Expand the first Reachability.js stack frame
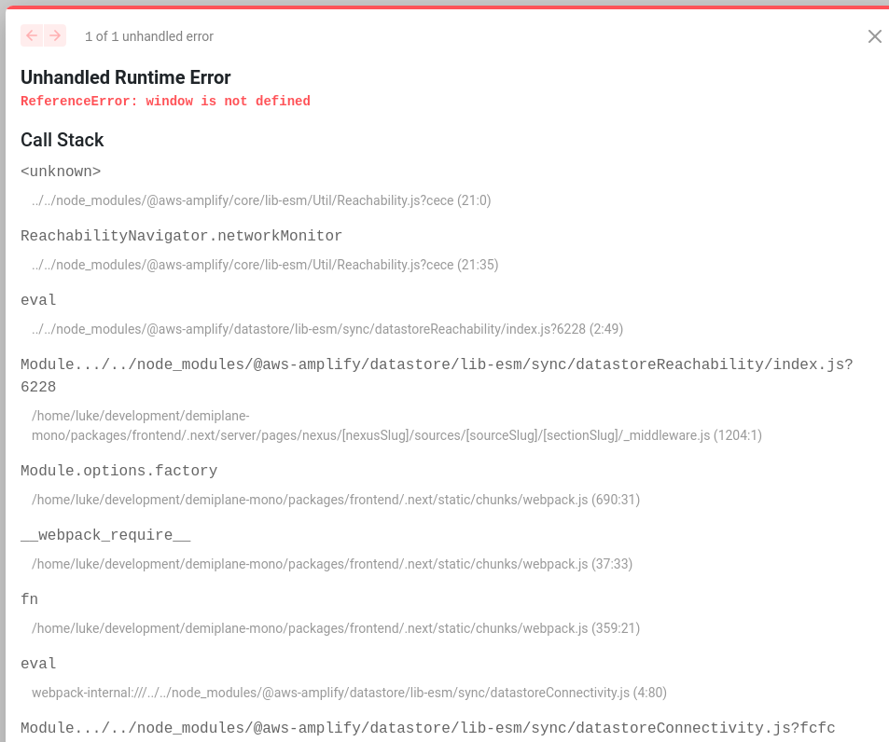Screen dimensions: 889x742 (x=61, y=172)
